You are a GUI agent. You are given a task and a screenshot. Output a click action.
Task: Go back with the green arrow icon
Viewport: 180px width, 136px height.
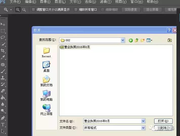[131, 40]
